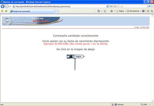Select the Reseteo de contraseña tab
The height and width of the screenshot is (106, 154).
[32, 11]
